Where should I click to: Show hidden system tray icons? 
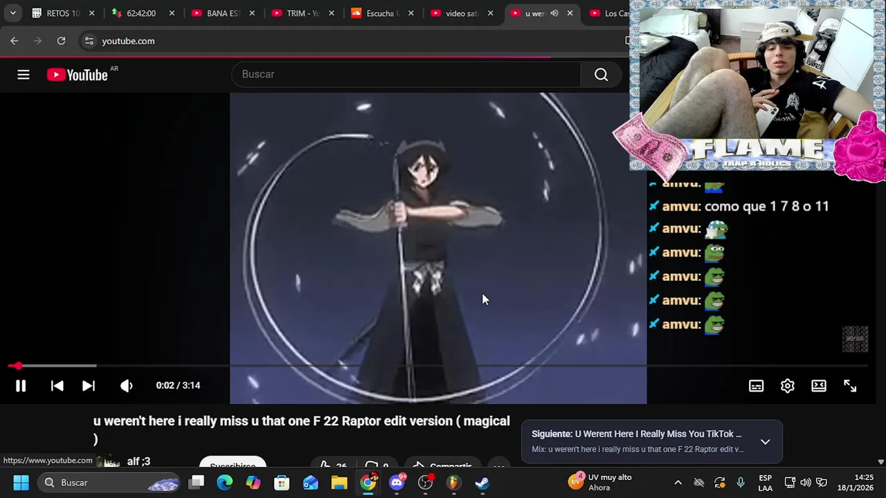(x=678, y=483)
